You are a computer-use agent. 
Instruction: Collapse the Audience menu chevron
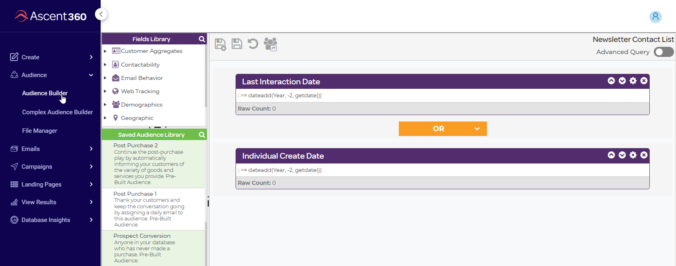(x=91, y=75)
